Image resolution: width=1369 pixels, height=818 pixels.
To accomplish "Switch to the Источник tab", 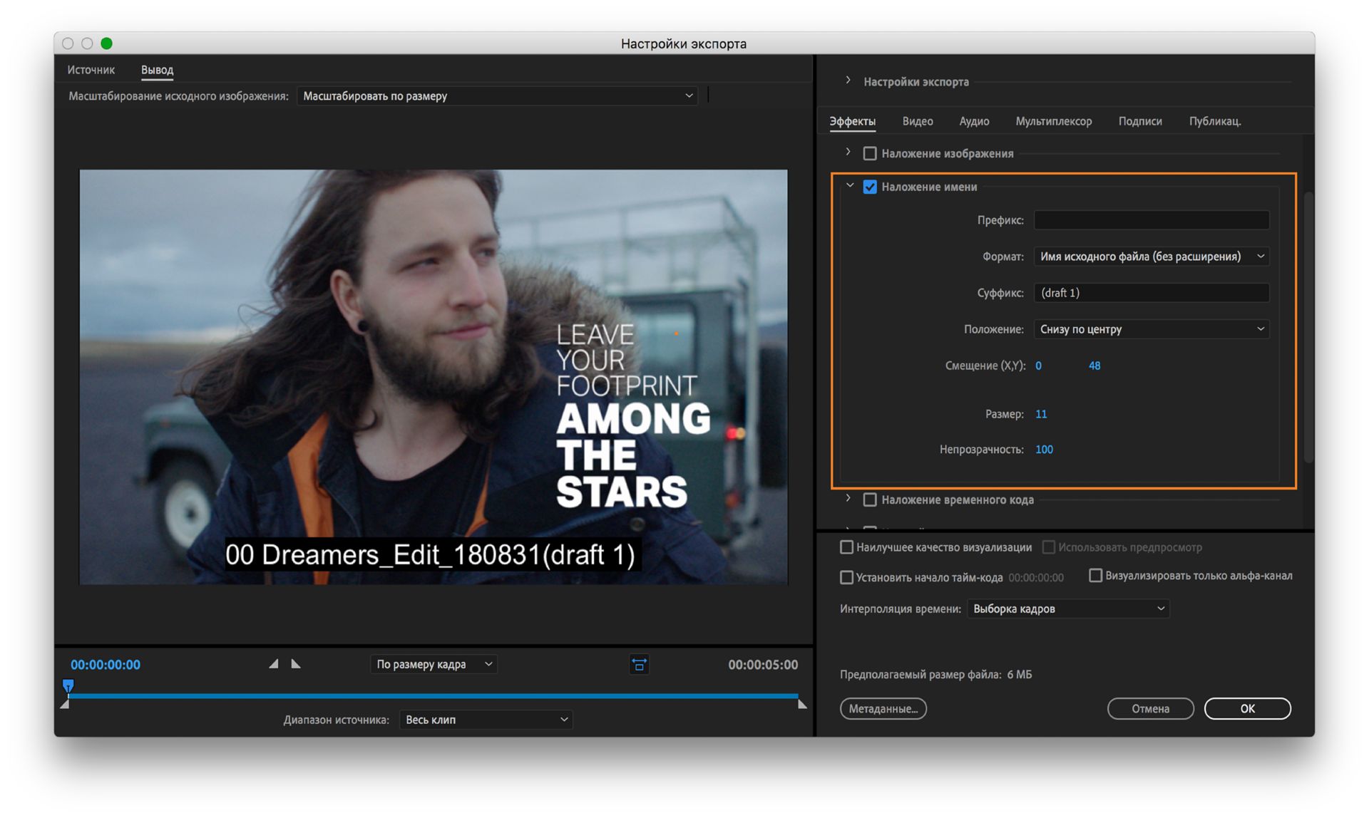I will coord(91,70).
